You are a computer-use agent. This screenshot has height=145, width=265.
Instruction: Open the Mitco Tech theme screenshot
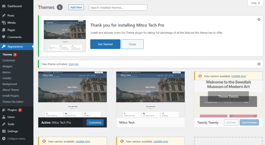pyautogui.click(x=150, y=95)
